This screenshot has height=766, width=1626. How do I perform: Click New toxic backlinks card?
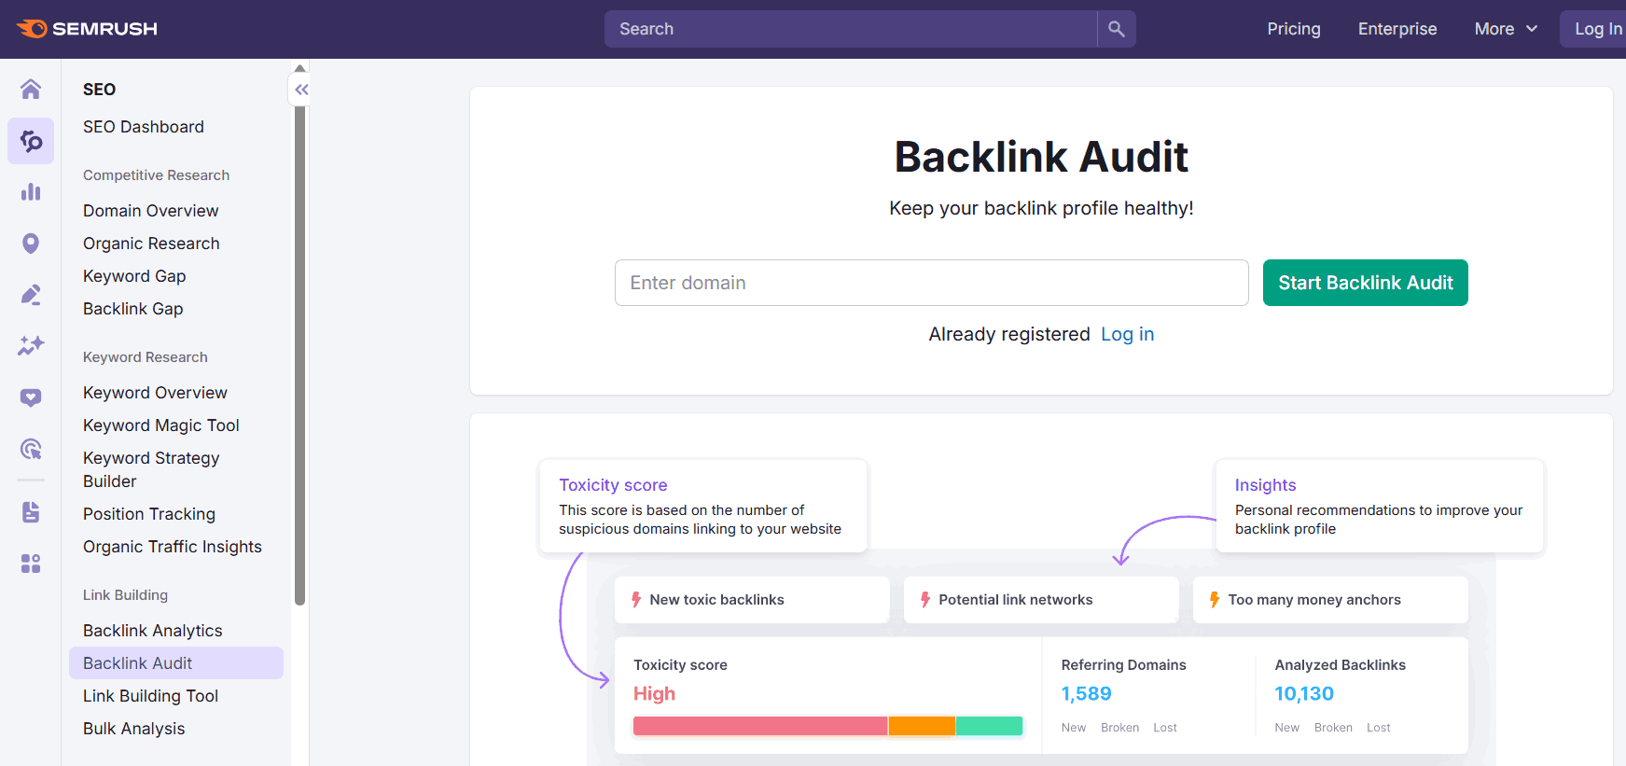pos(752,600)
